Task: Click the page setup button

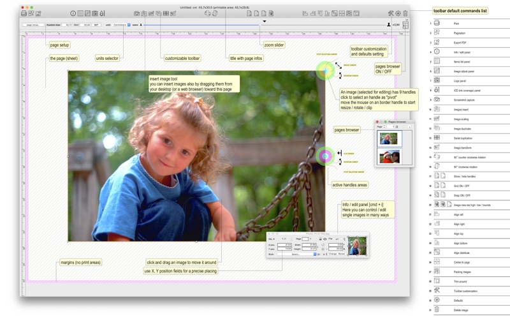Action: [33, 25]
